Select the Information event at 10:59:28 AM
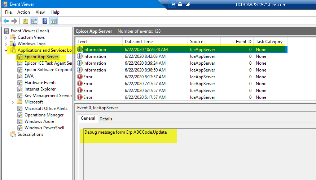This screenshot has height=180, width=316. (182, 49)
